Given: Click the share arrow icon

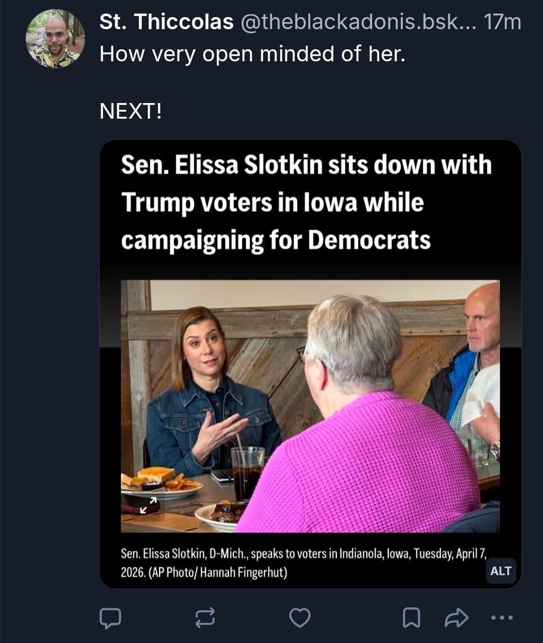Looking at the screenshot, I should coord(457,618).
